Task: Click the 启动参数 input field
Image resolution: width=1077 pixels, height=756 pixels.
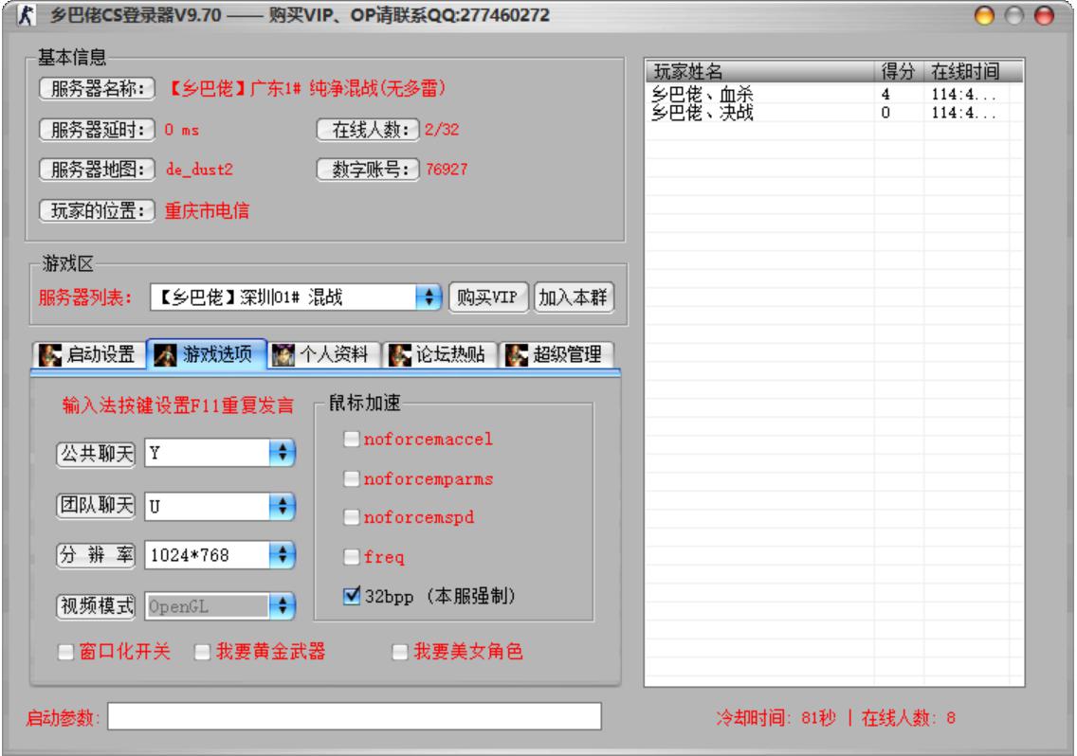Action: (355, 716)
